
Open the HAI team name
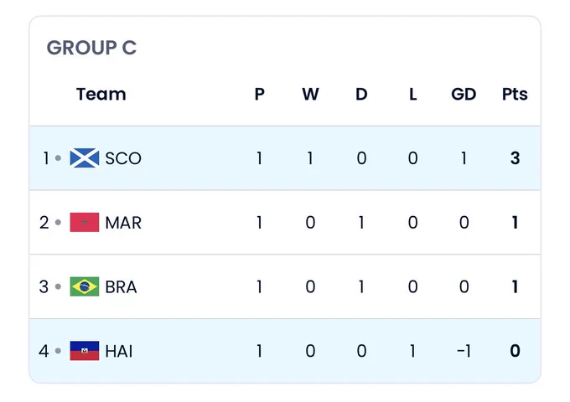point(119,351)
